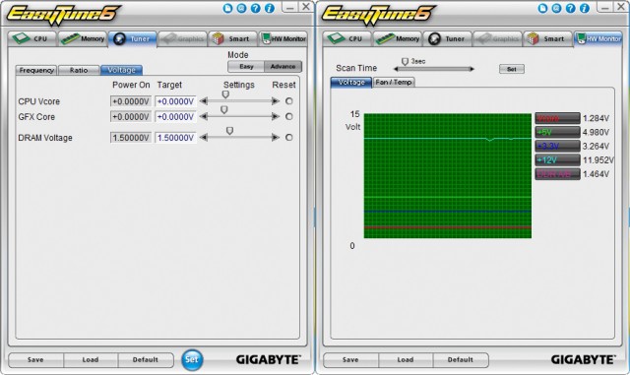Open the Frequency sub-tab
The height and width of the screenshot is (375, 630).
pos(36,70)
